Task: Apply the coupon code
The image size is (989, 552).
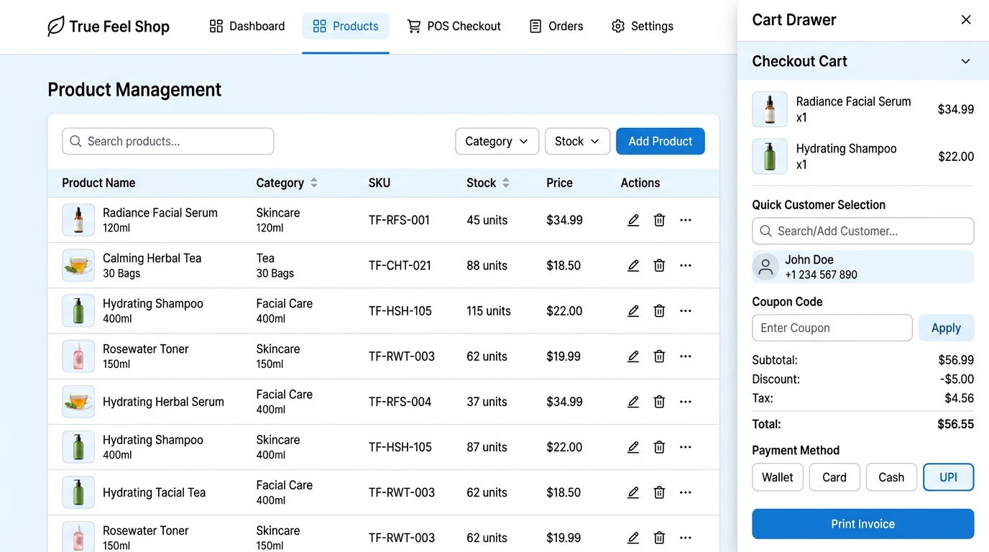Action: pyautogui.click(x=946, y=328)
